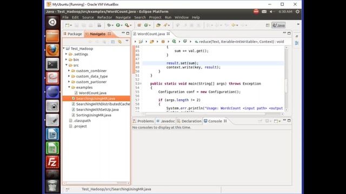Select SearchingWithSetUp.java in the tree
Screen dimensions: 346x194
[x=97, y=109]
